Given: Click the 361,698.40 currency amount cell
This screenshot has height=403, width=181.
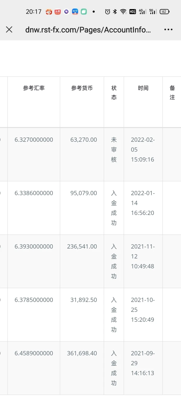Looking at the screenshot, I should (82, 353).
